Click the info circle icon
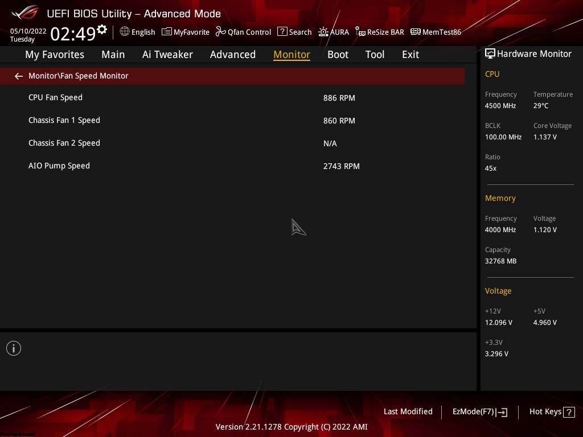The height and width of the screenshot is (437, 583). click(14, 348)
